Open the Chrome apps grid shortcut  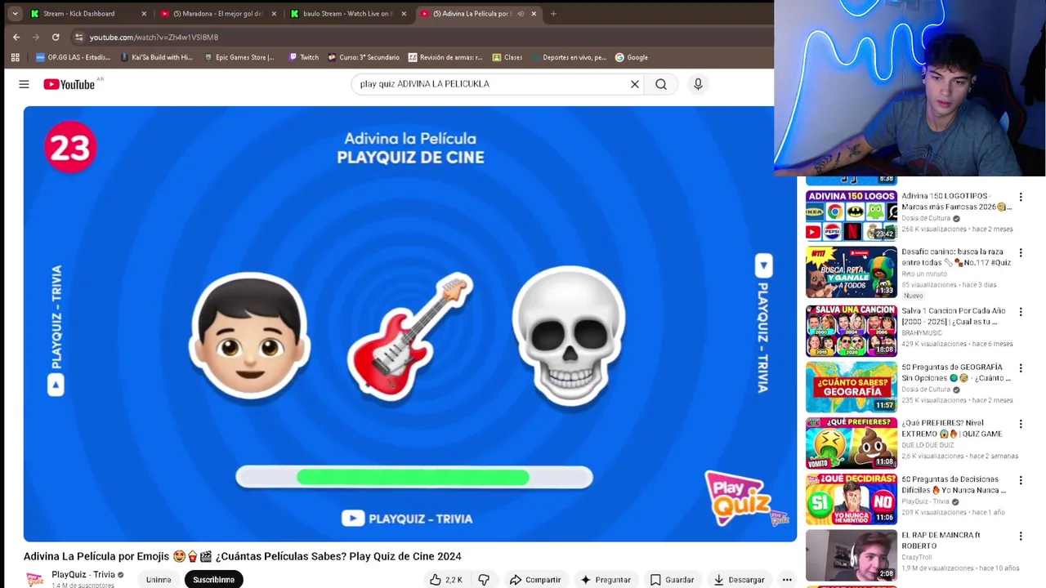[x=15, y=57]
